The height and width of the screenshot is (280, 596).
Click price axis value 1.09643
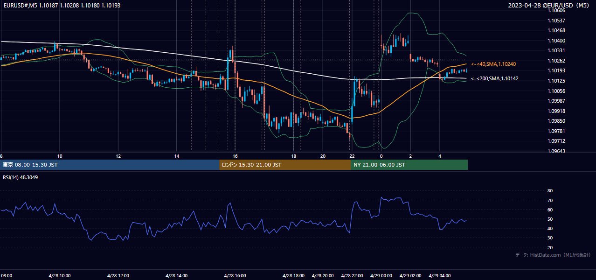[557, 151]
